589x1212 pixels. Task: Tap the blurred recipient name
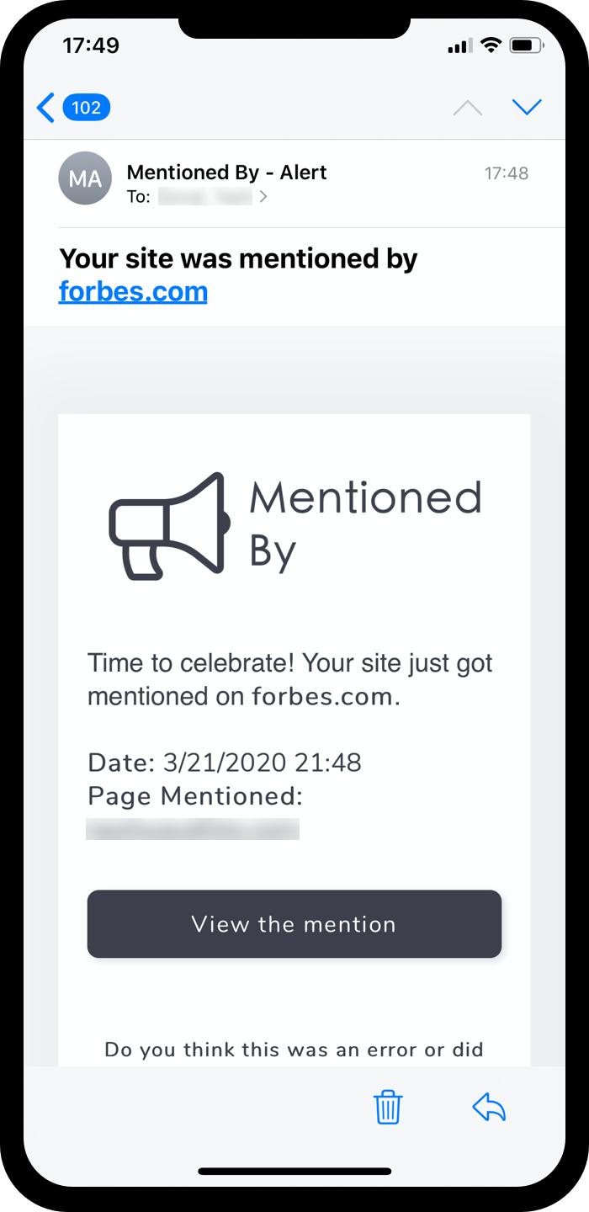click(x=204, y=197)
